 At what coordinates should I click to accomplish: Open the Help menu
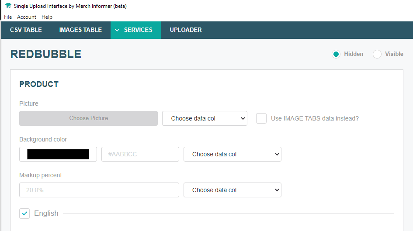point(47,17)
